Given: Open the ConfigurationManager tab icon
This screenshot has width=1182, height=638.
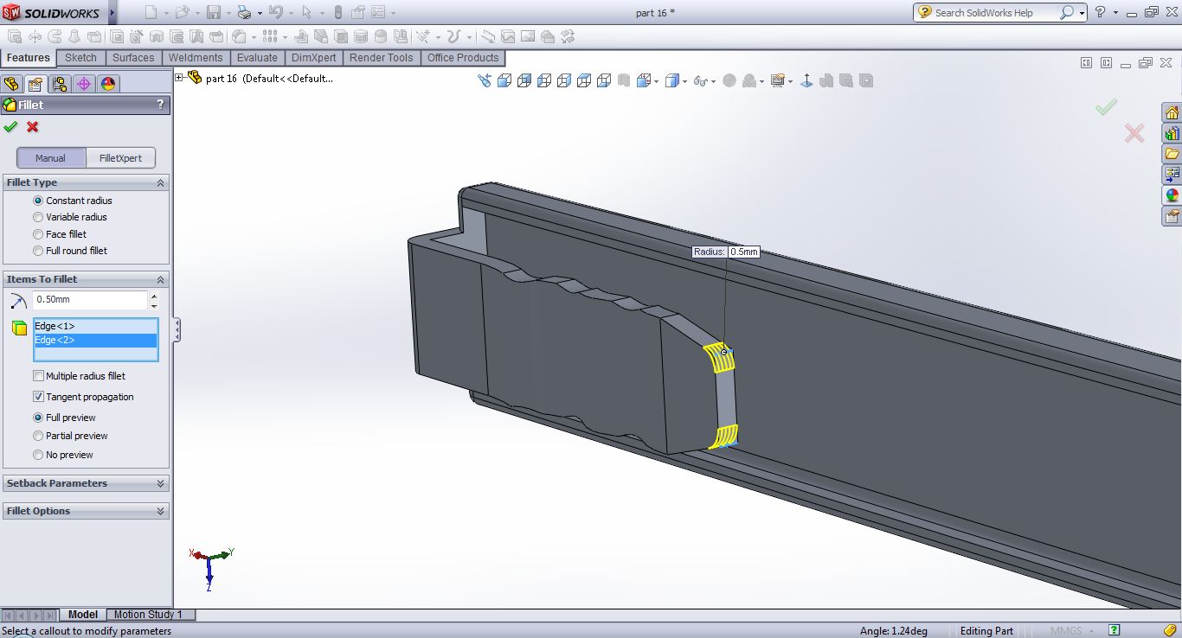Looking at the screenshot, I should click(x=59, y=84).
